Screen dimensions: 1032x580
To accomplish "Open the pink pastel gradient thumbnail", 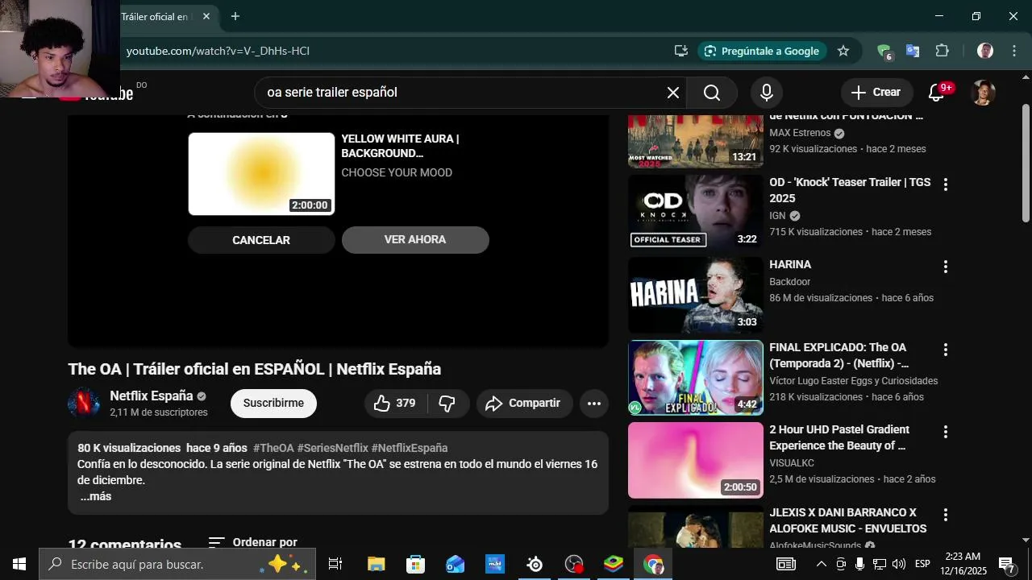I will pos(695,460).
